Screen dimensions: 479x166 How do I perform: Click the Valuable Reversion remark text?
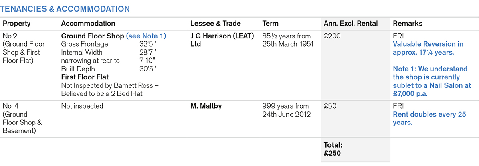click(428, 48)
